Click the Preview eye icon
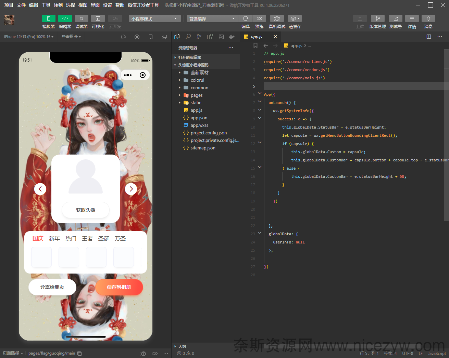The width and height of the screenshot is (449, 358). [x=260, y=18]
